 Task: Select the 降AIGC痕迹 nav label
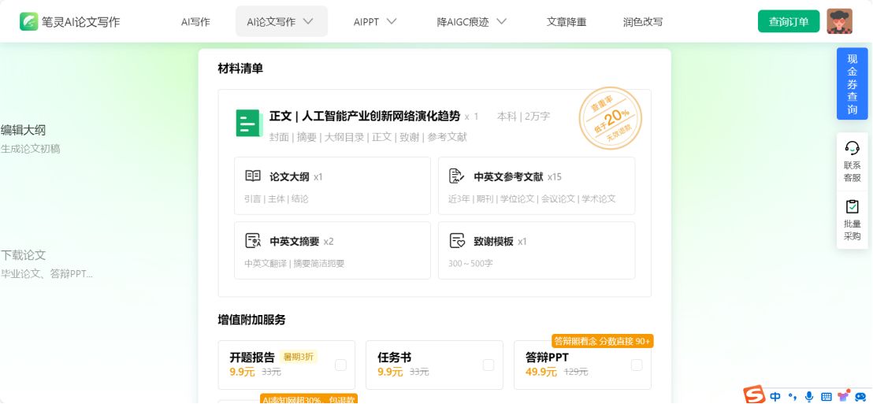pos(463,22)
